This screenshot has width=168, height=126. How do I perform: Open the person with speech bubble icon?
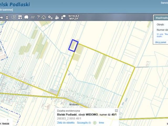point(63,17)
